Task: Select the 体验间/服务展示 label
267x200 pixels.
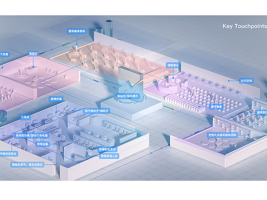Action: [128, 96]
